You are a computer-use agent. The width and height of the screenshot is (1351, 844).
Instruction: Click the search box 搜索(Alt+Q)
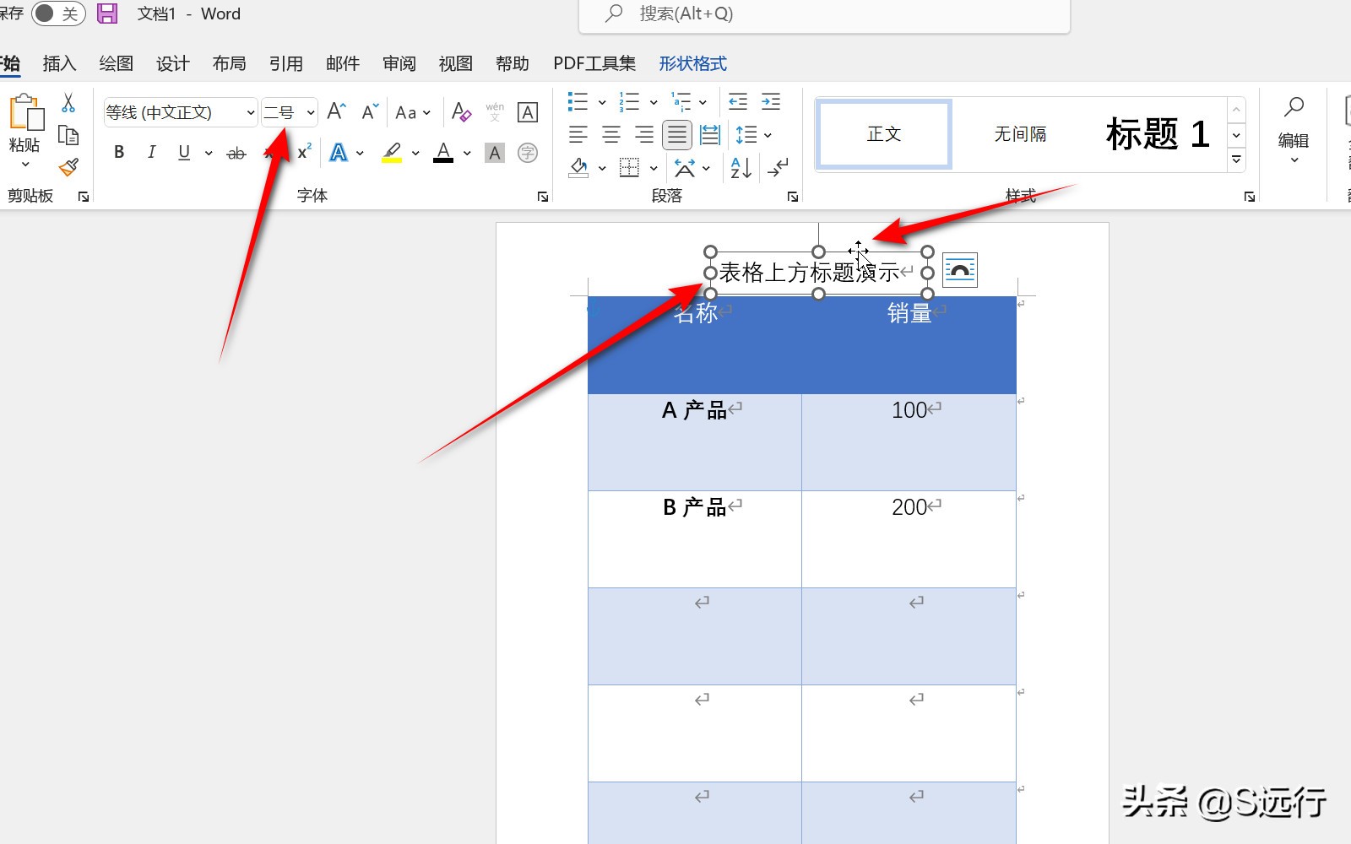824,14
